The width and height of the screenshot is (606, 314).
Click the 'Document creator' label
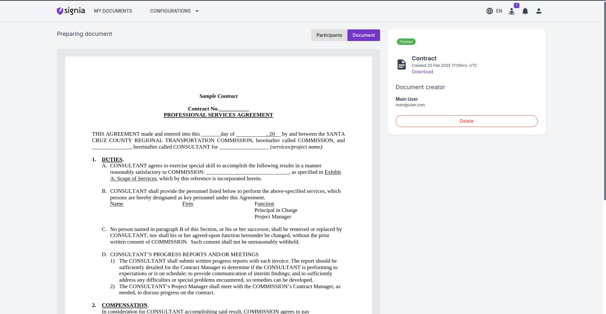pyautogui.click(x=420, y=87)
